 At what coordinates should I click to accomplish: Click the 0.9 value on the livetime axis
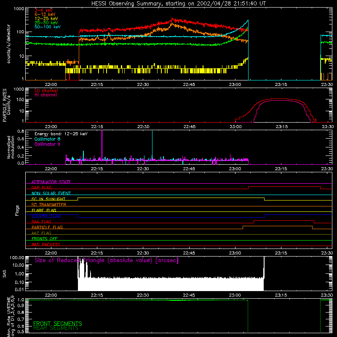21,305
